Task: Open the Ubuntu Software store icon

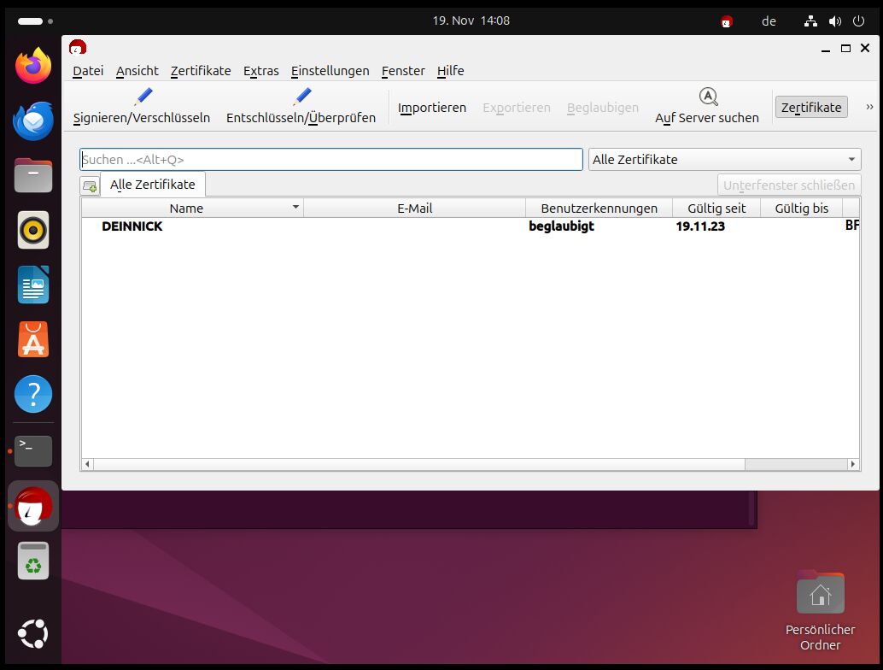Action: 33,340
